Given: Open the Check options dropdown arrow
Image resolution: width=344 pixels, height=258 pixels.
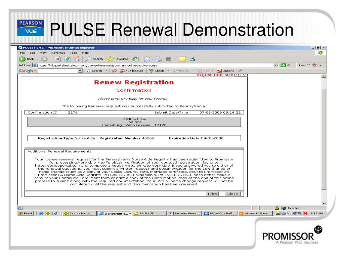Looking at the screenshot, I should point(168,71).
